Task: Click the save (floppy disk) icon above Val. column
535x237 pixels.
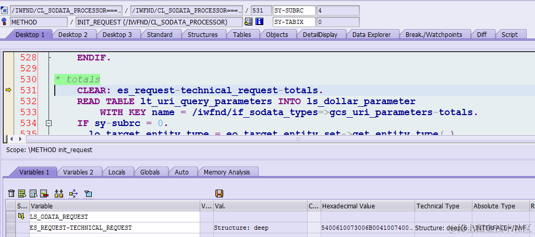Action: click(x=219, y=194)
